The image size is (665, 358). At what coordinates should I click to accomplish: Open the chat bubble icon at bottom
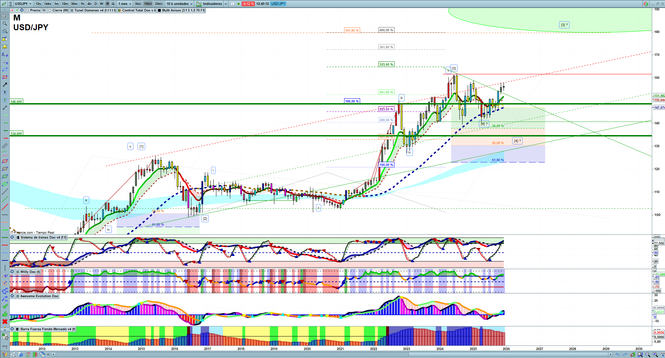pos(21,355)
